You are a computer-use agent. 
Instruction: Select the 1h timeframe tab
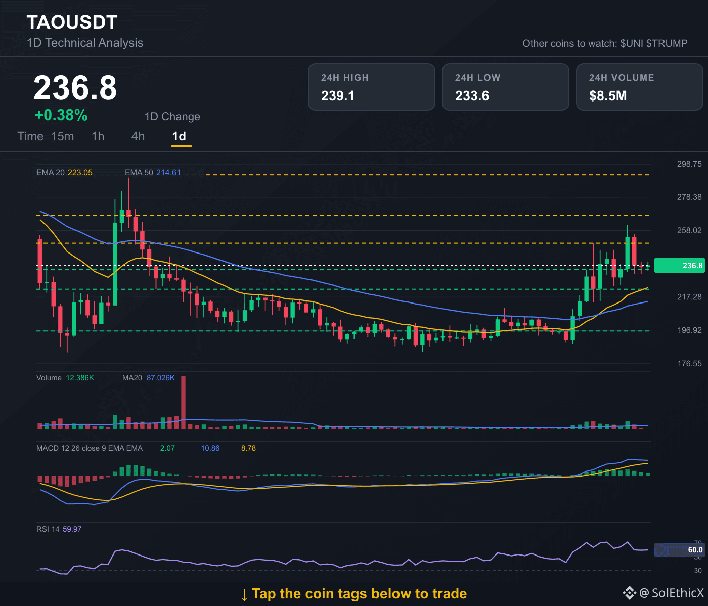pos(98,136)
